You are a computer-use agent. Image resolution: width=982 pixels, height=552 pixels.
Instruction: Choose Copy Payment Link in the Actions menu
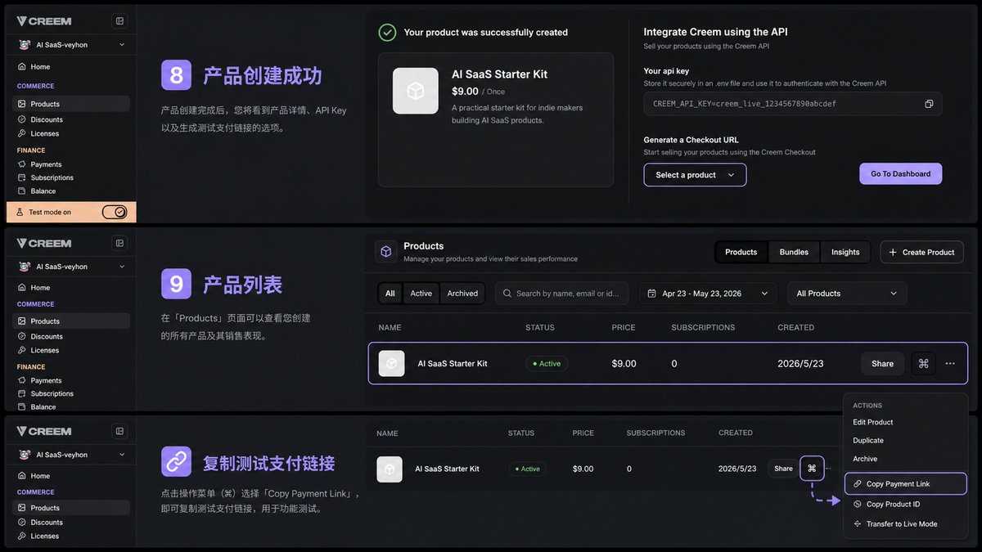point(905,484)
